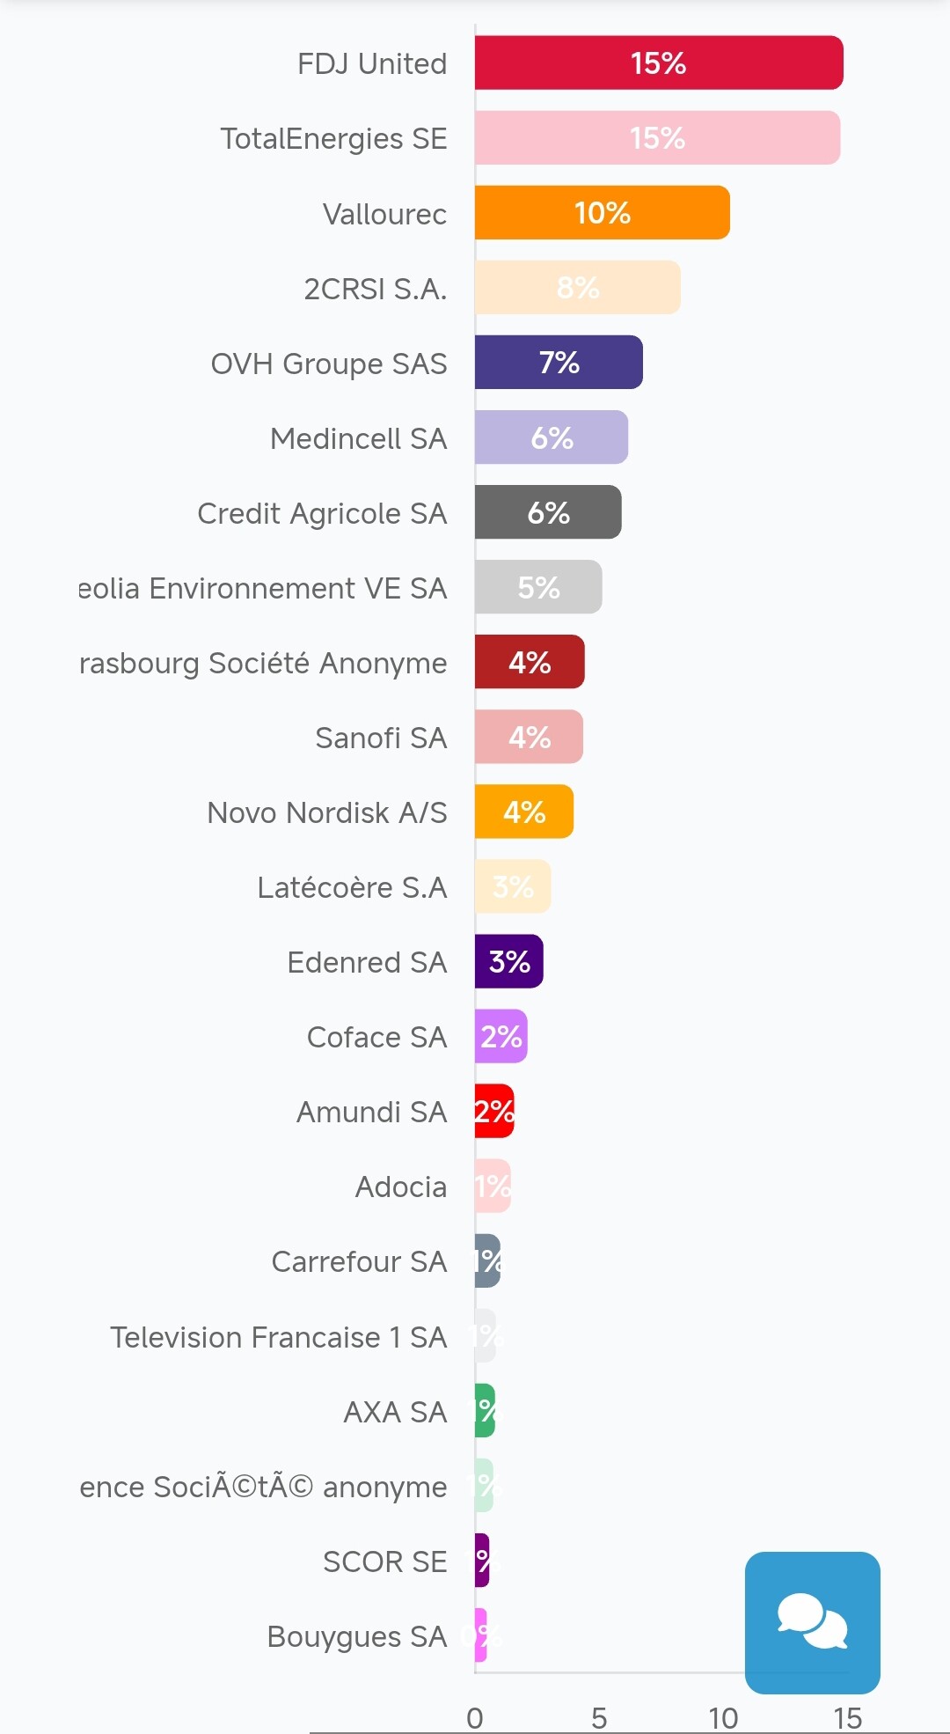
Task: Select the Veolia Environnement 5% bar
Action: 538,586
